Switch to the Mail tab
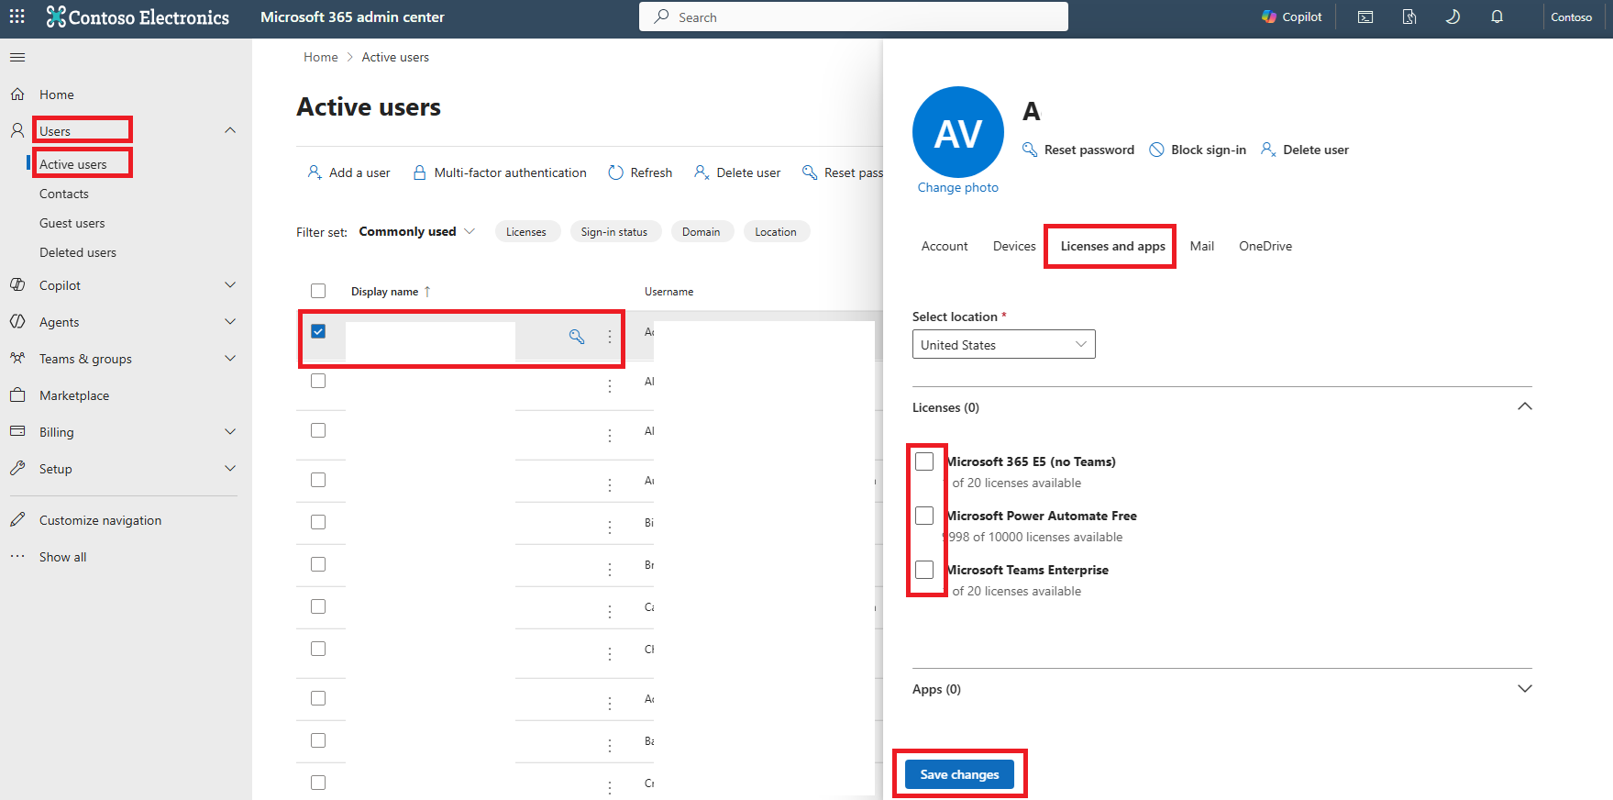 (1202, 246)
